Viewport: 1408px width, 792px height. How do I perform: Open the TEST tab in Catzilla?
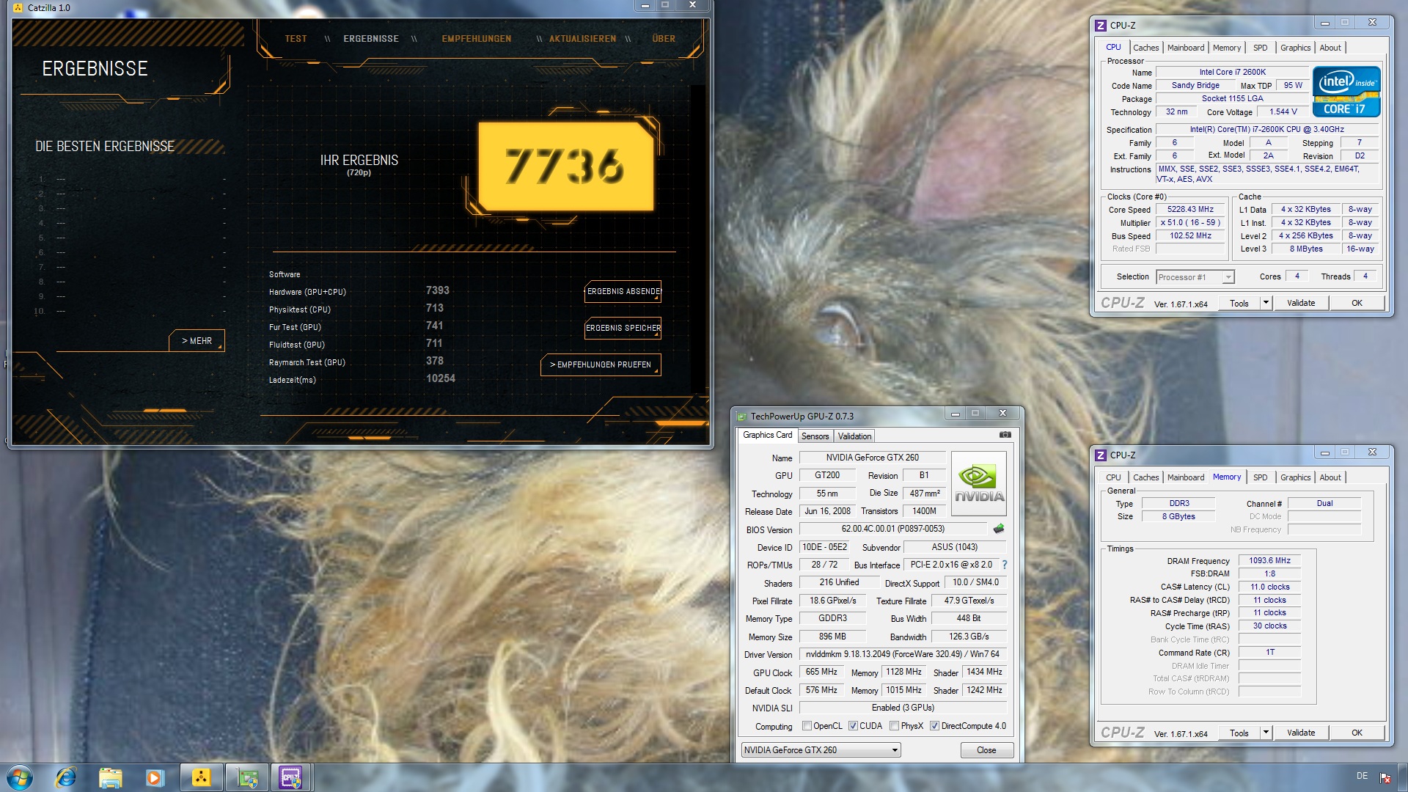click(x=296, y=39)
